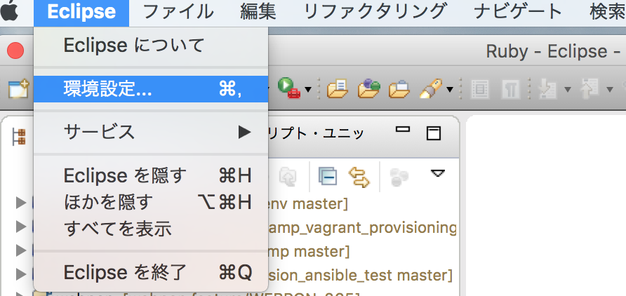Open the highlighter tool dropdown arrow

tap(450, 89)
